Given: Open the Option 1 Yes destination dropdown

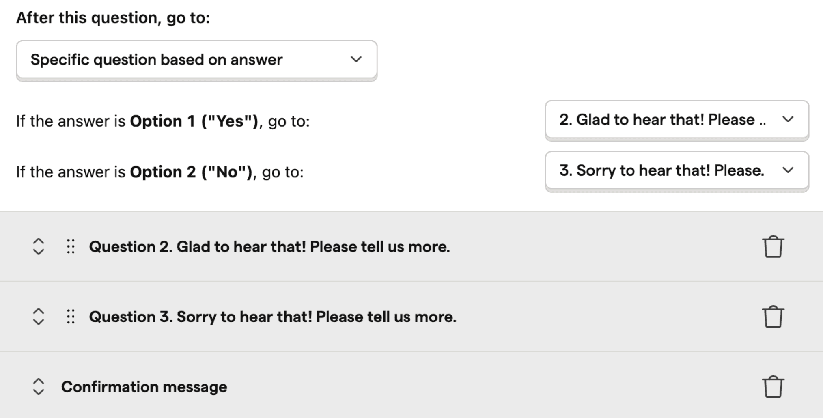Looking at the screenshot, I should [677, 120].
